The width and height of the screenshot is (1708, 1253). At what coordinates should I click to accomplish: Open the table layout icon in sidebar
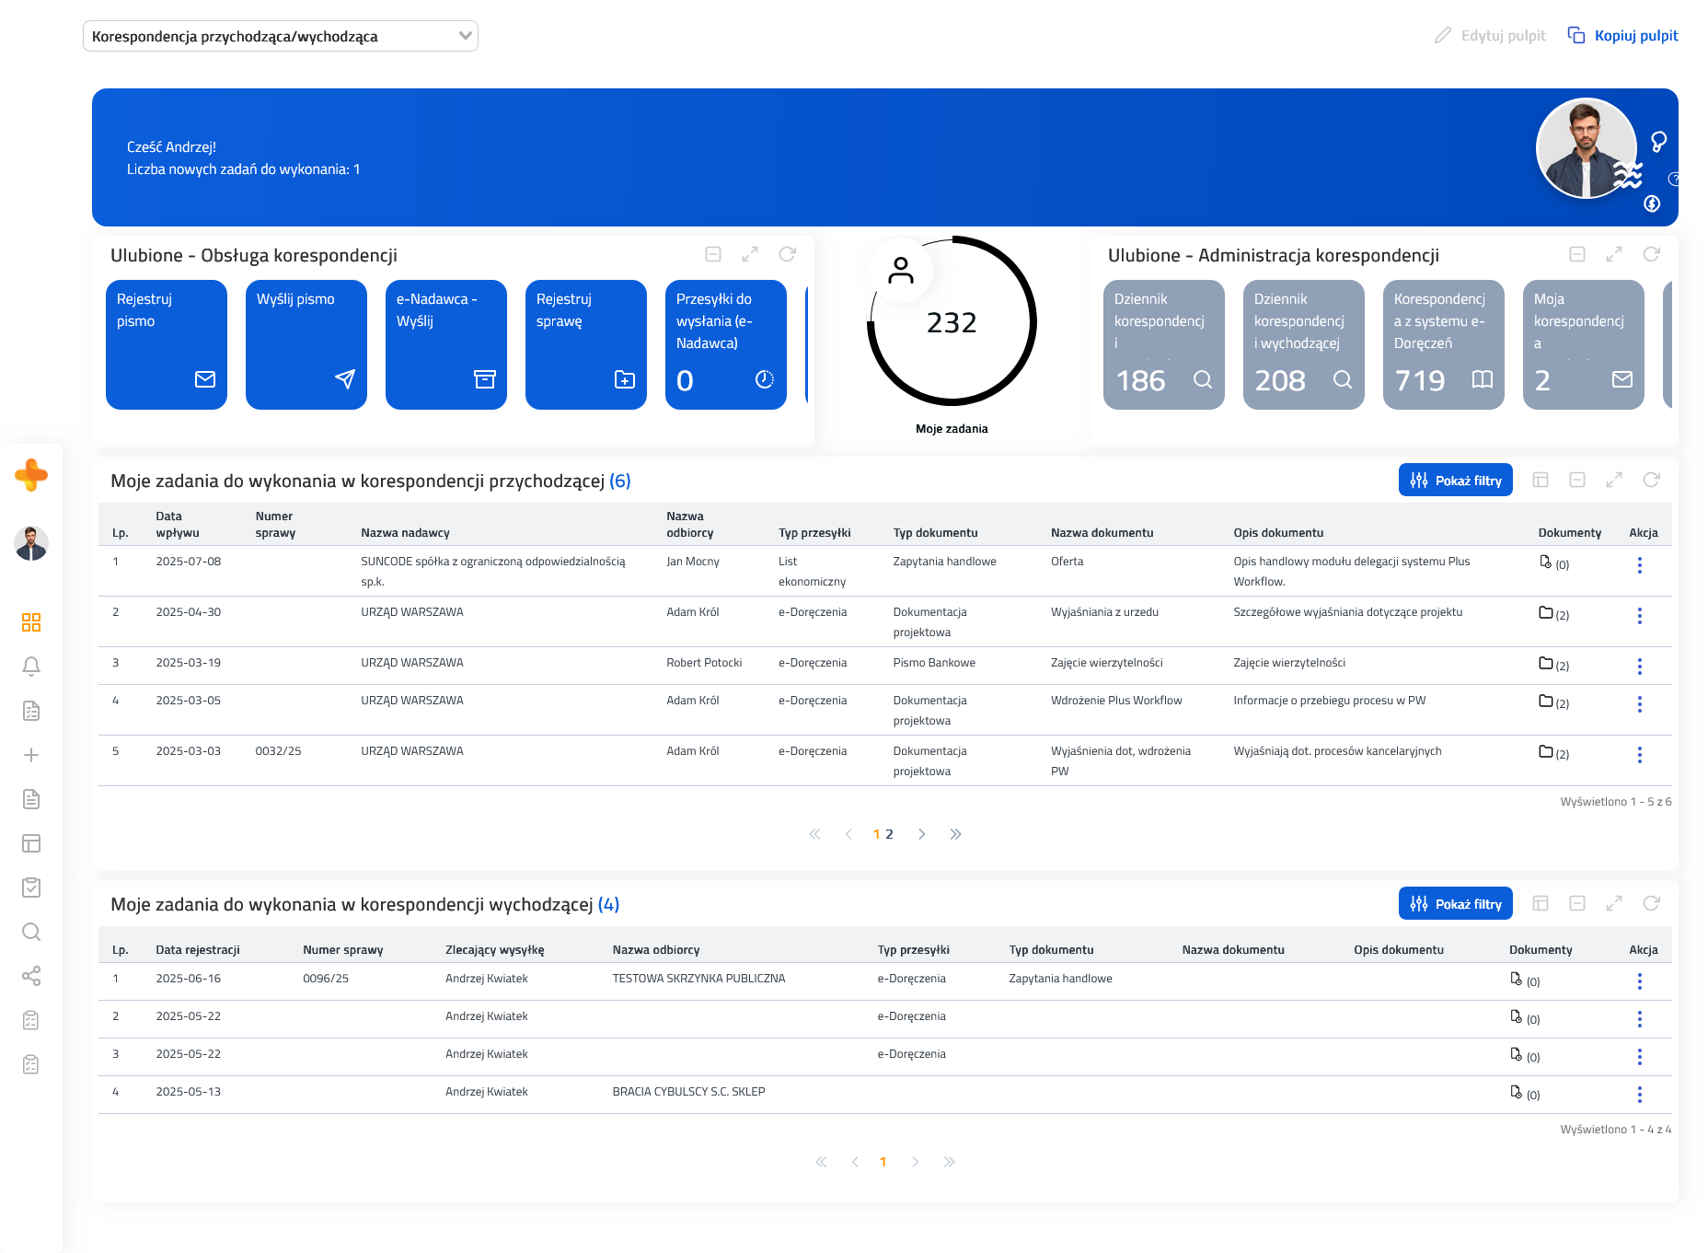point(31,843)
